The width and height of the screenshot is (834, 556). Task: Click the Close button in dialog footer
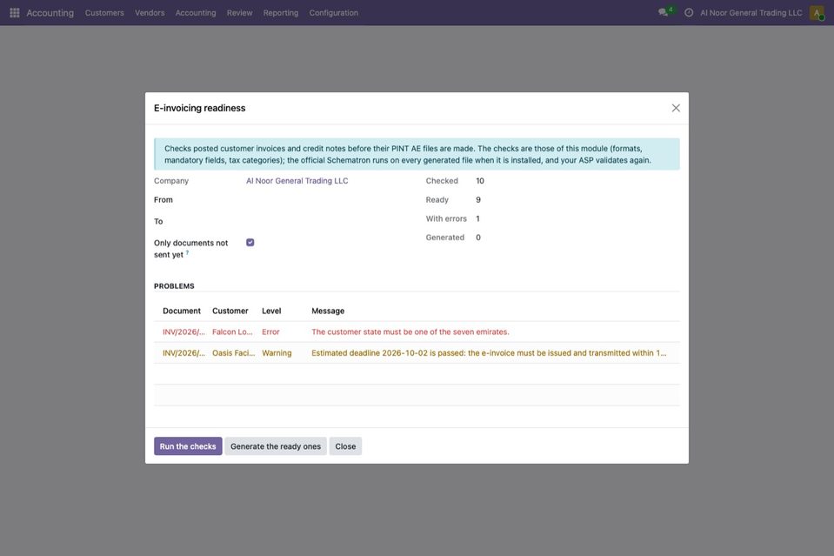(345, 446)
